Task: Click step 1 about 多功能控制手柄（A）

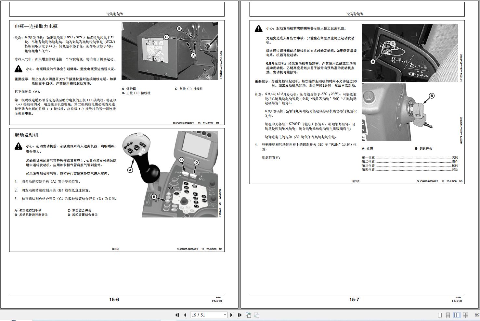Action: point(47,181)
